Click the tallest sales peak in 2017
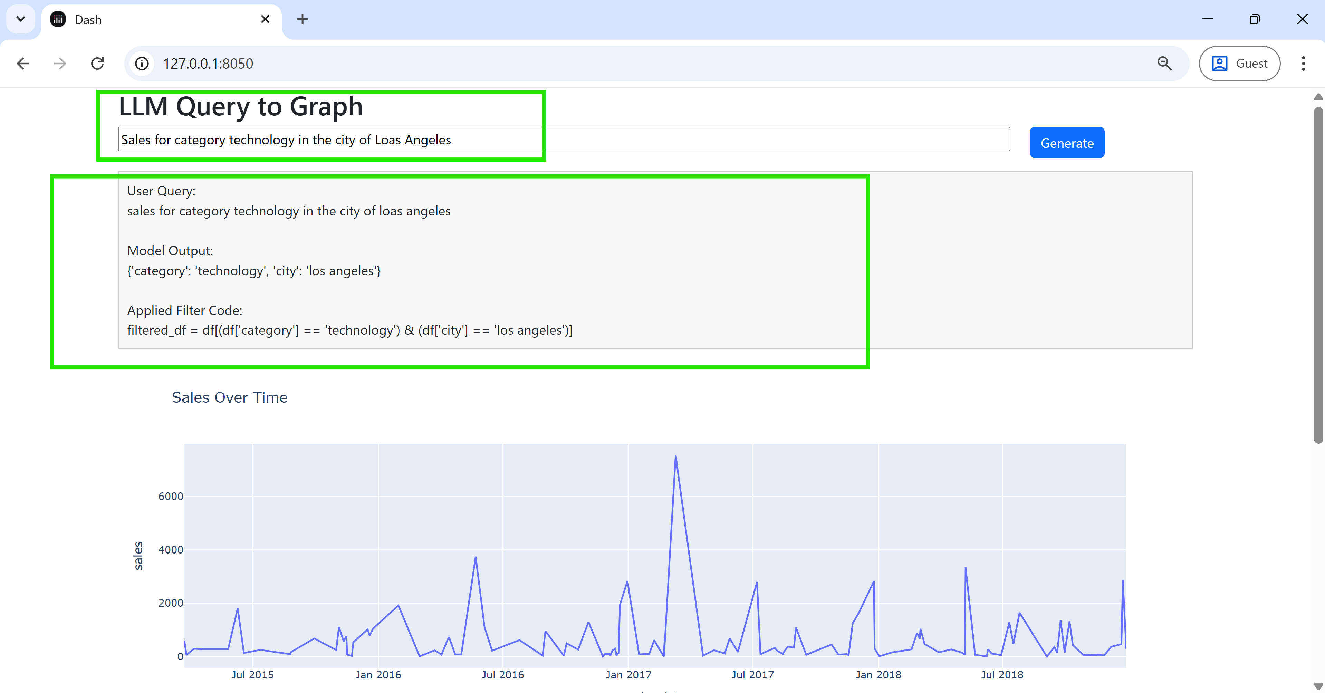Viewport: 1325px width, 693px height. [675, 456]
